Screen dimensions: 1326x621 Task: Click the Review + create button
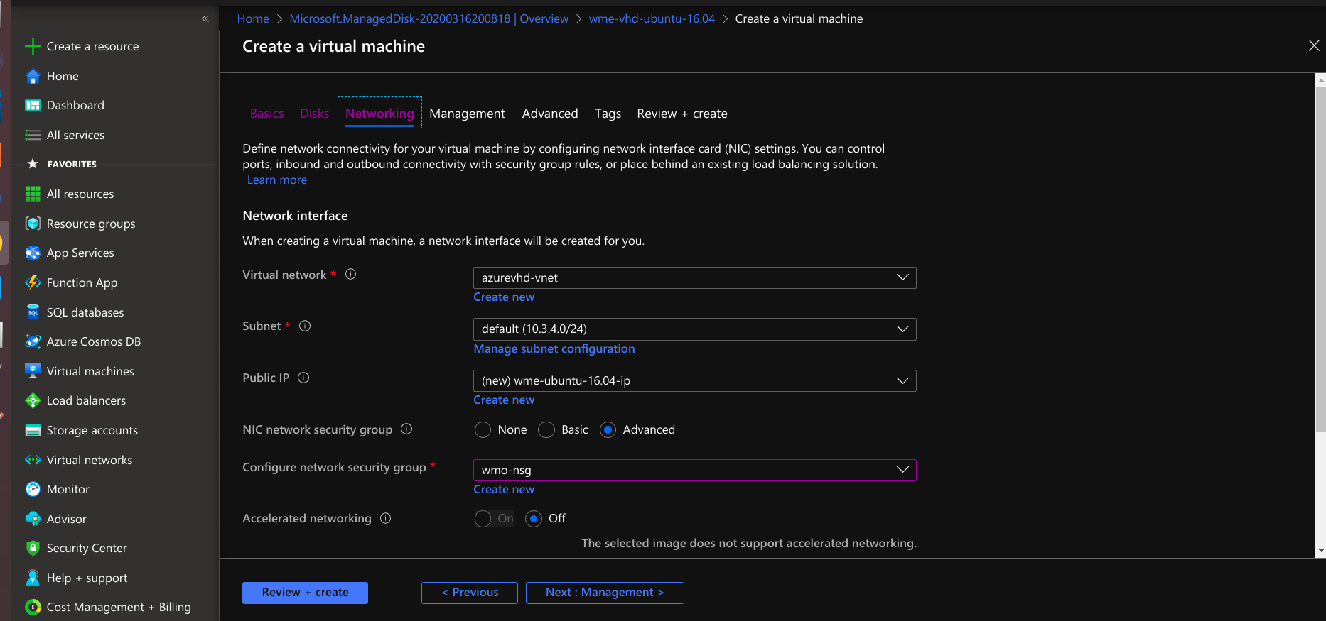click(305, 593)
